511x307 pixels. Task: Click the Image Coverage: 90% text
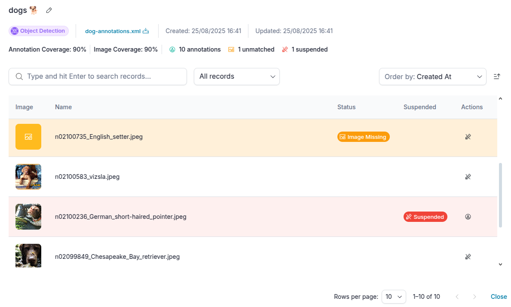125,49
